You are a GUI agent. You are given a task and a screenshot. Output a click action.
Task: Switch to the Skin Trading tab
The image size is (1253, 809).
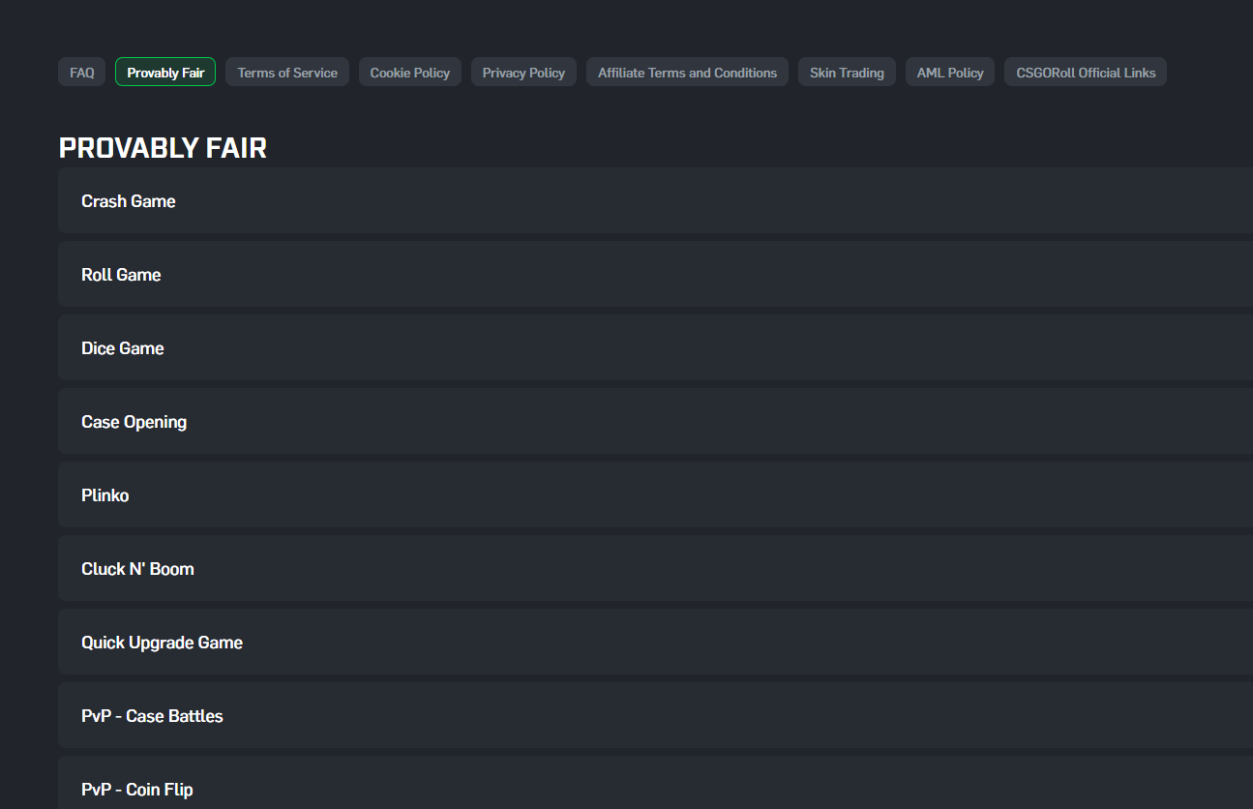point(847,72)
